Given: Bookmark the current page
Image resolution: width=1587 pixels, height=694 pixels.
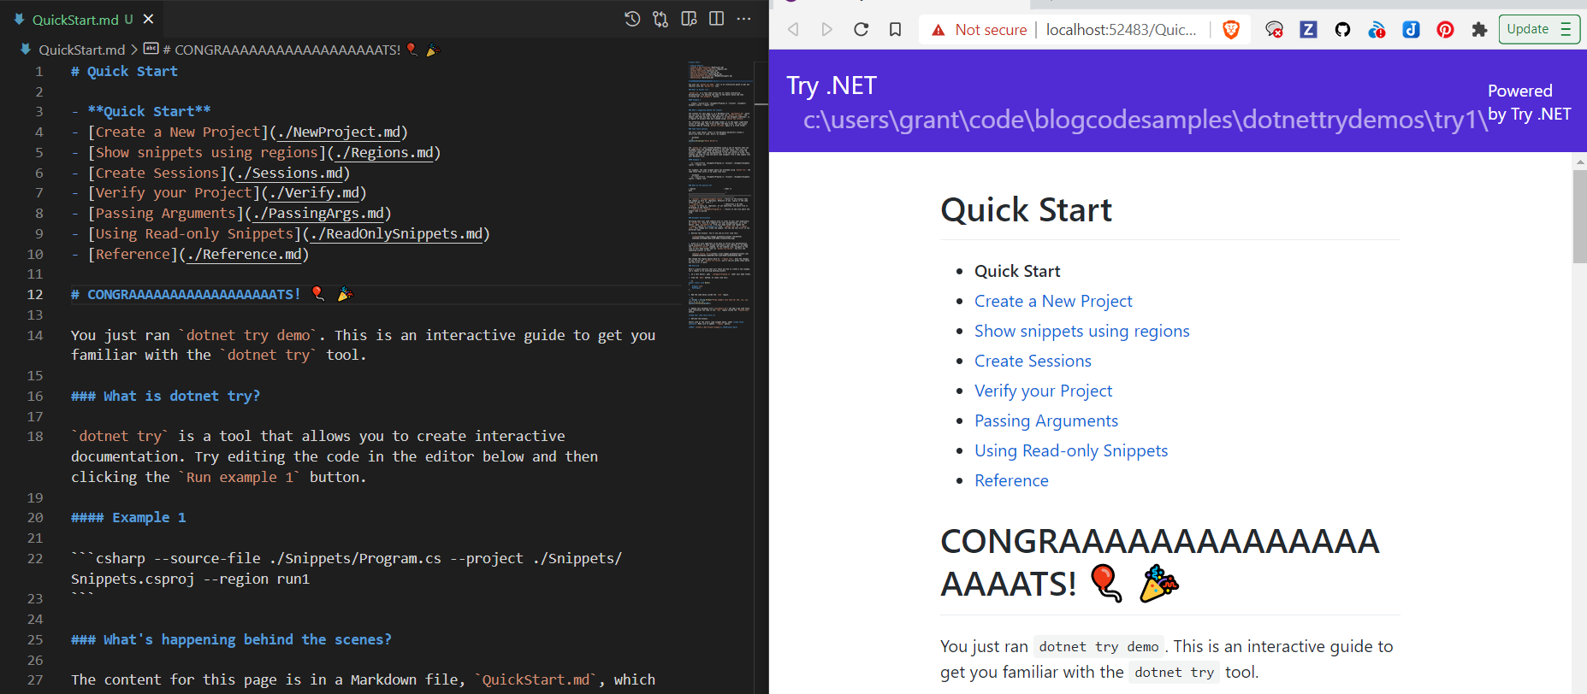Looking at the screenshot, I should pyautogui.click(x=896, y=30).
